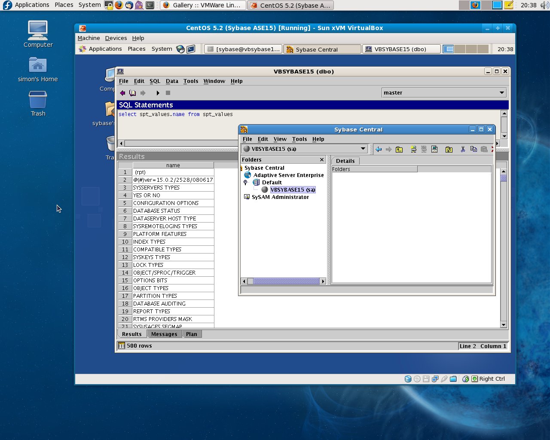This screenshot has width=550, height=440.
Task: Recall previous SQL statement with purple left arrow
Action: 122,93
